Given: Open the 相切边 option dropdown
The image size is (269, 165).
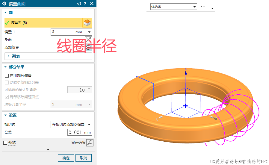Looking at the screenshot, I should tap(72, 125).
